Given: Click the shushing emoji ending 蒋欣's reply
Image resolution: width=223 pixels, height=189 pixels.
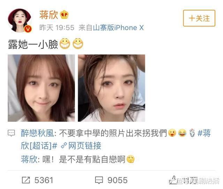Looking at the screenshot, I should (131, 159).
